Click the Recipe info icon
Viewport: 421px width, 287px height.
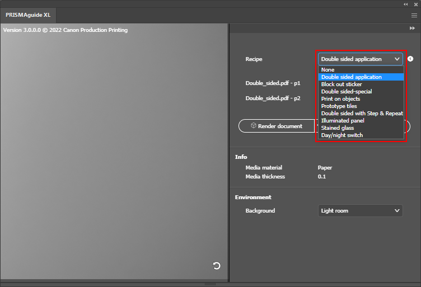410,59
